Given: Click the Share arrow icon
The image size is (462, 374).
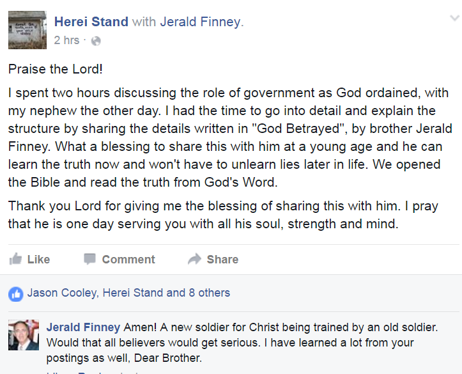Looking at the screenshot, I should 194,259.
